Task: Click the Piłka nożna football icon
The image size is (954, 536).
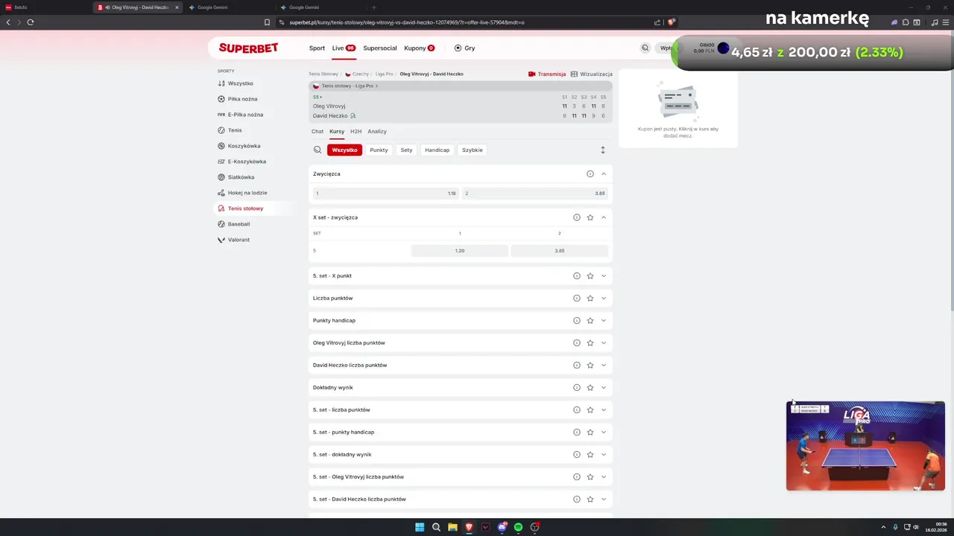Action: coord(221,99)
